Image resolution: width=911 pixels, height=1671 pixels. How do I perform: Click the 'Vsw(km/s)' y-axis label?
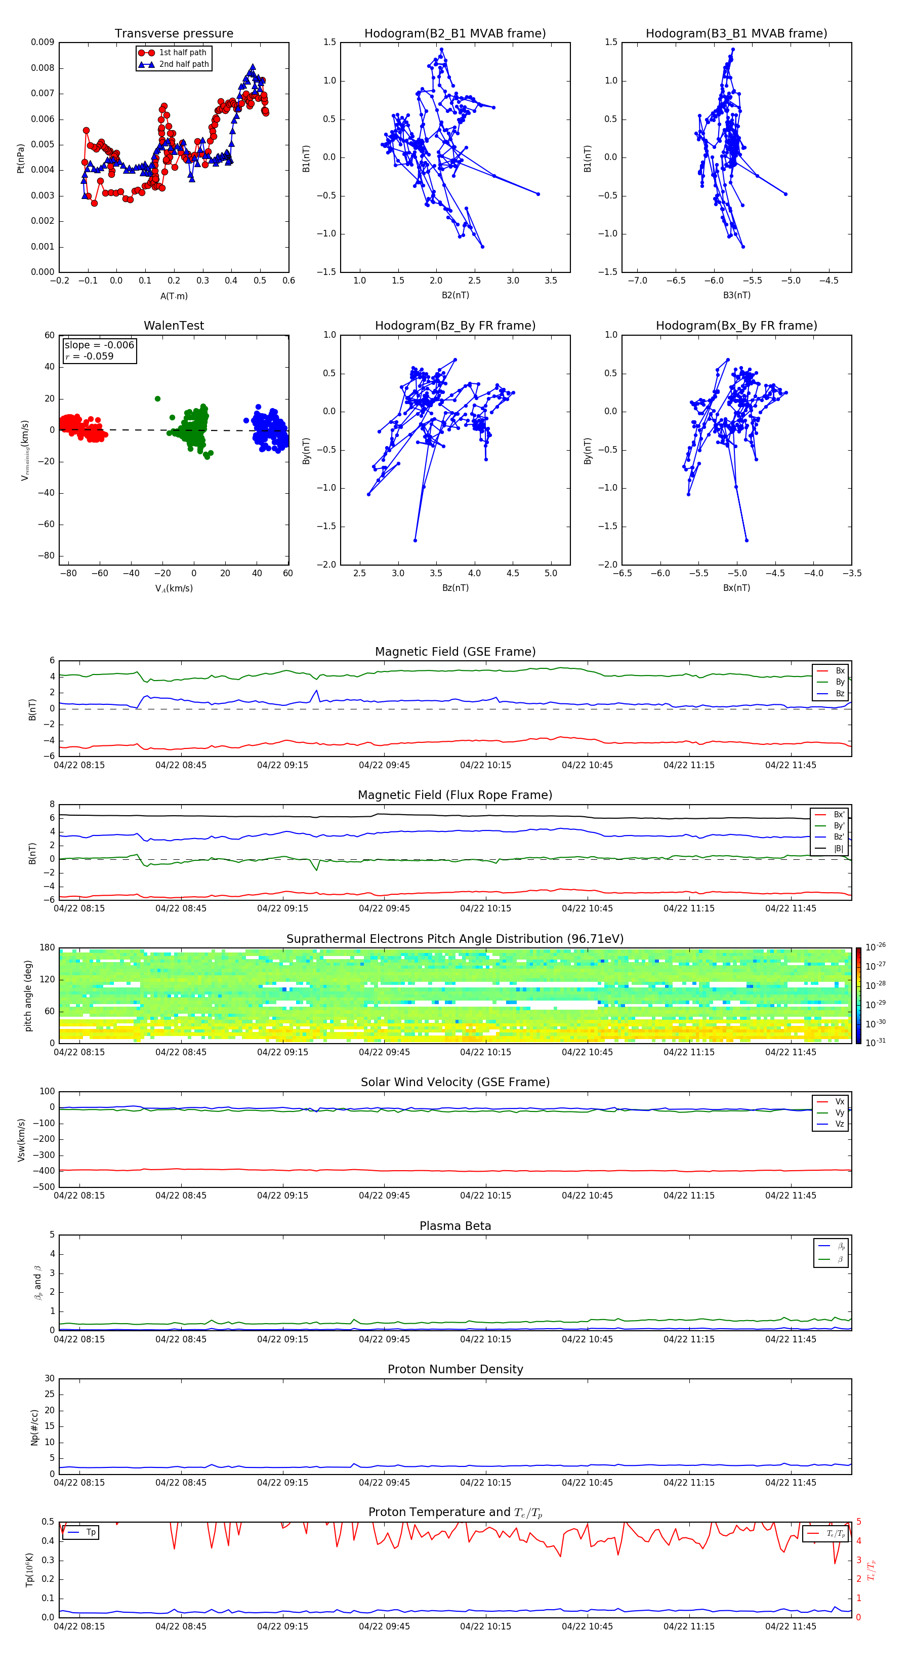pos(21,1140)
